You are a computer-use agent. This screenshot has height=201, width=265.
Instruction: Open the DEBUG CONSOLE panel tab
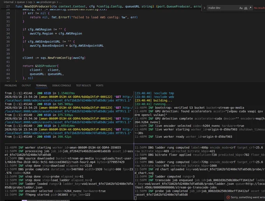[x=62, y=86]
